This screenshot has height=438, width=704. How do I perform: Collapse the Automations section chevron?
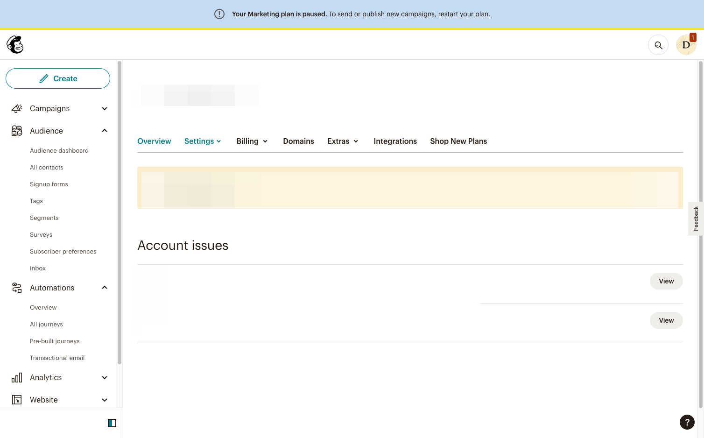(105, 288)
